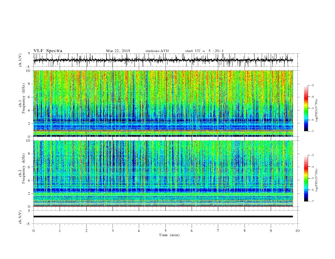Click the ch.2 color bar scale
The width and height of the screenshot is (335, 259).
click(x=306, y=178)
